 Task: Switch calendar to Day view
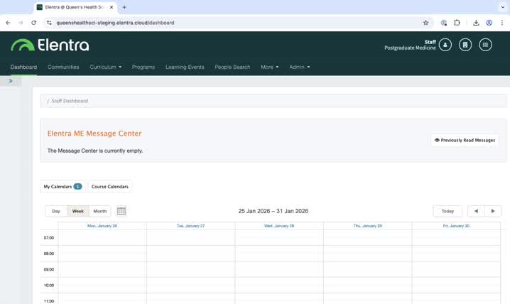pos(56,211)
